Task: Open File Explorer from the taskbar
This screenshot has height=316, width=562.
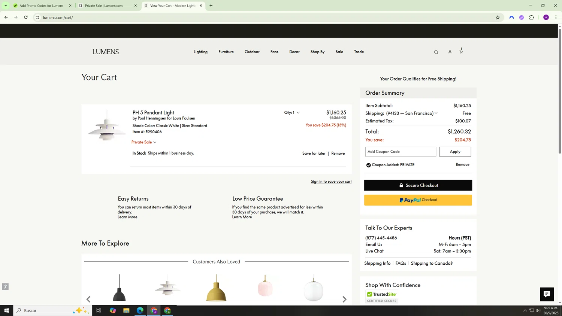Action: pos(126,310)
